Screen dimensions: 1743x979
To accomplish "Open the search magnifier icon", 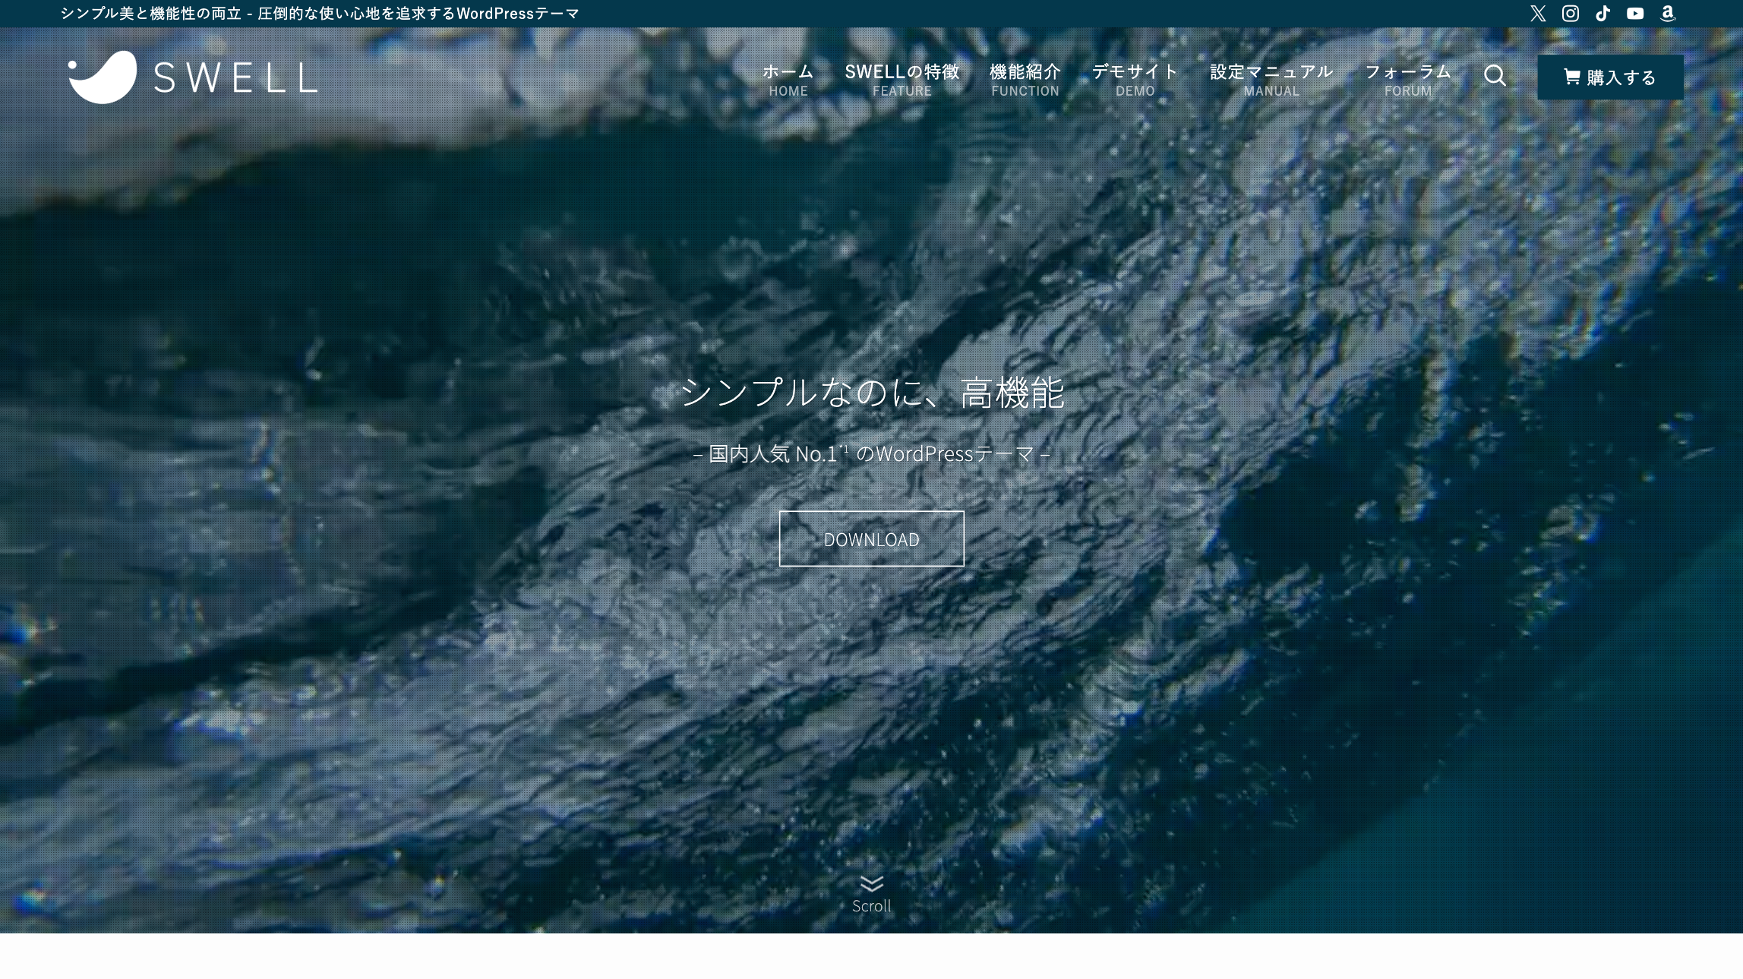I will pyautogui.click(x=1495, y=76).
